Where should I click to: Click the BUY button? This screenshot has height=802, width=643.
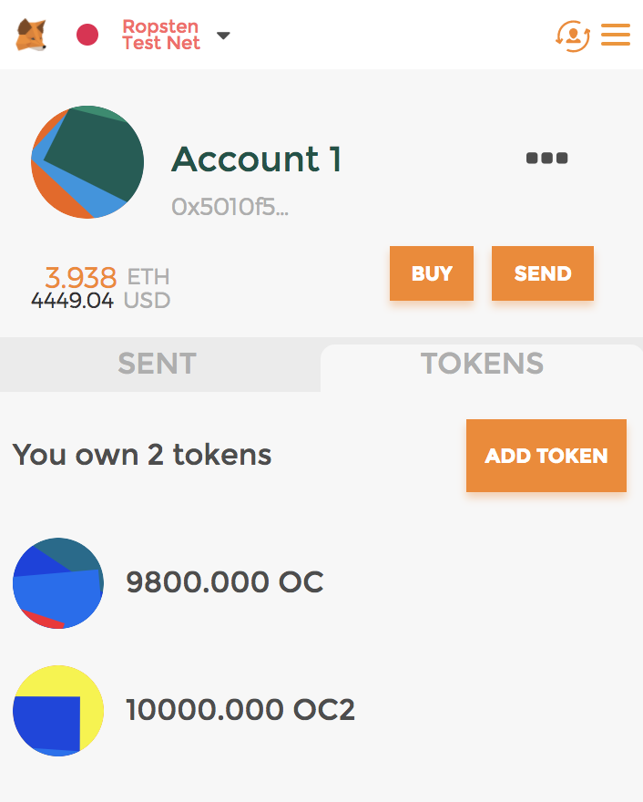432,273
